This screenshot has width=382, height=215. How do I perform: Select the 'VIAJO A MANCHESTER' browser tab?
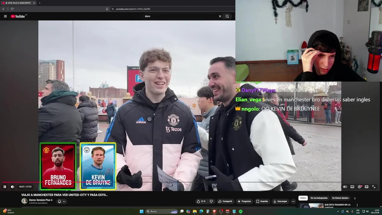coord(19,3)
